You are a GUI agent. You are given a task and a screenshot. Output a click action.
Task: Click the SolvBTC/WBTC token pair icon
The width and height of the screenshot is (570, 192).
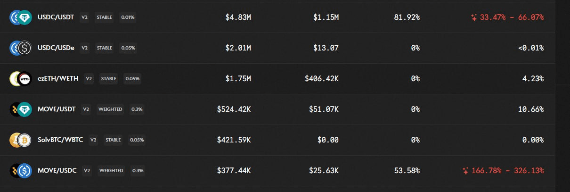point(20,140)
